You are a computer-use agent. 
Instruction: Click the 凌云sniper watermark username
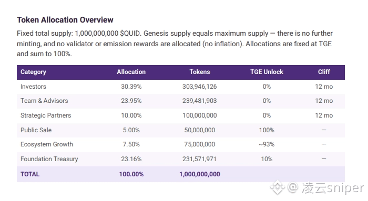333,188
